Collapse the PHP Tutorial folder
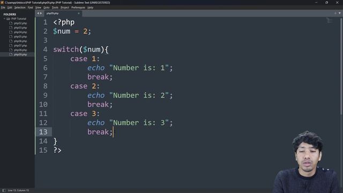343x193 pixels. (4, 19)
